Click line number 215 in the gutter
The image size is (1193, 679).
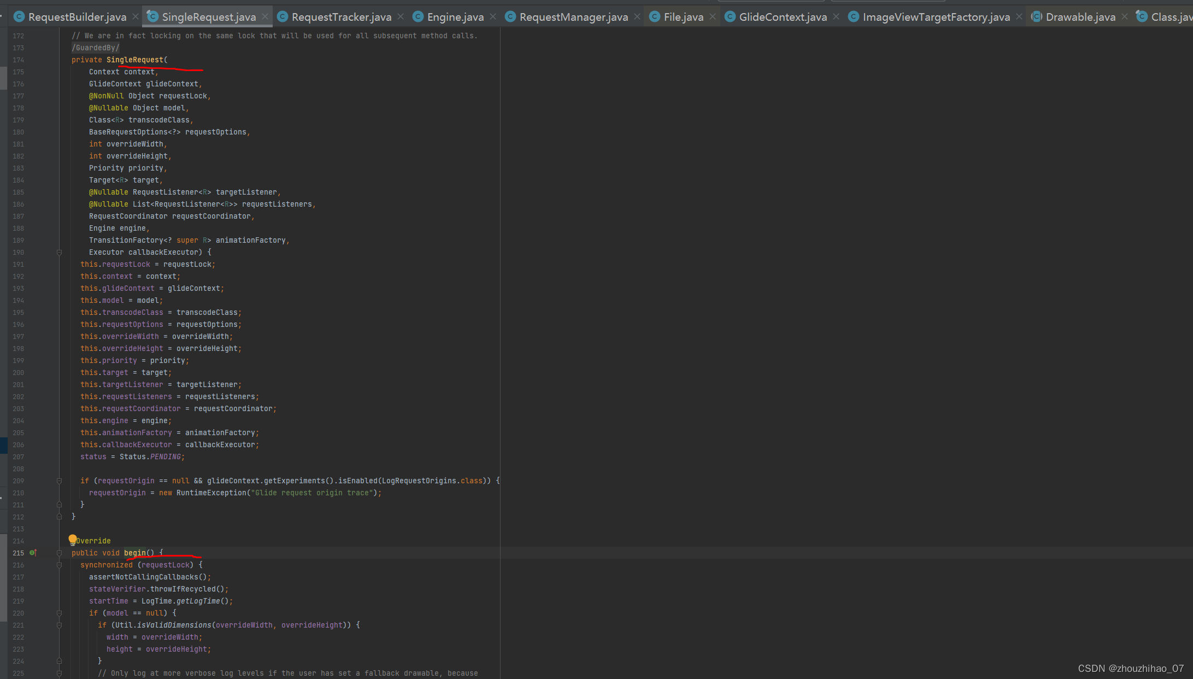pyautogui.click(x=18, y=553)
